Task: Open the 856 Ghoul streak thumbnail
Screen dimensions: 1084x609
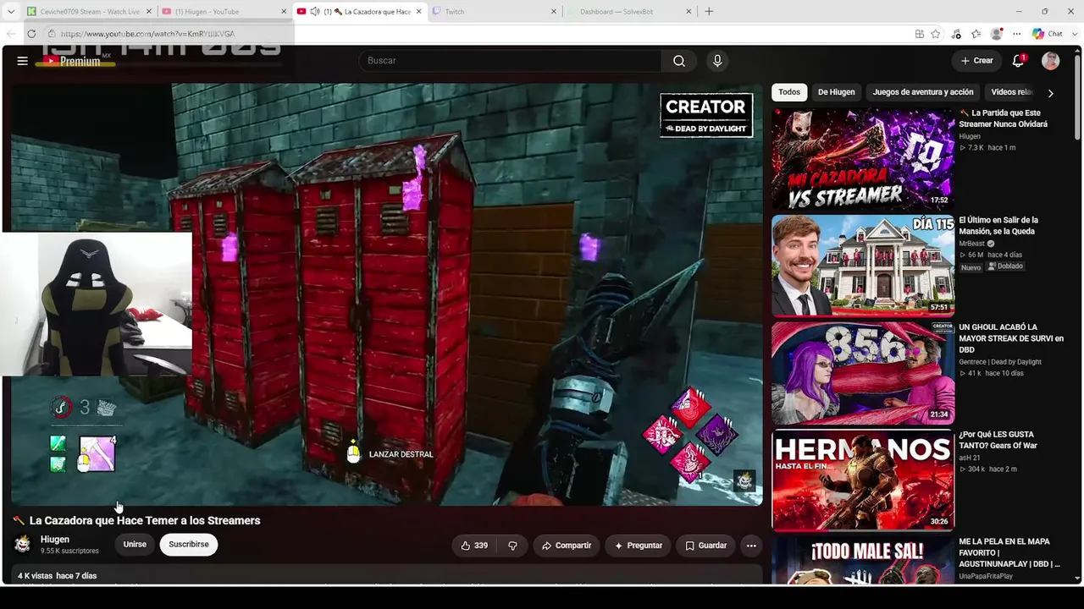Action: pyautogui.click(x=863, y=373)
